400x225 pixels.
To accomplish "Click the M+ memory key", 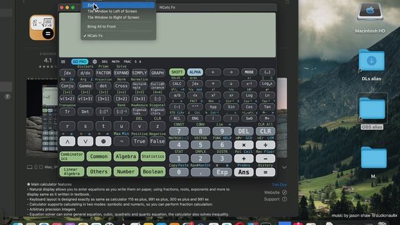I will click(x=267, y=118).
